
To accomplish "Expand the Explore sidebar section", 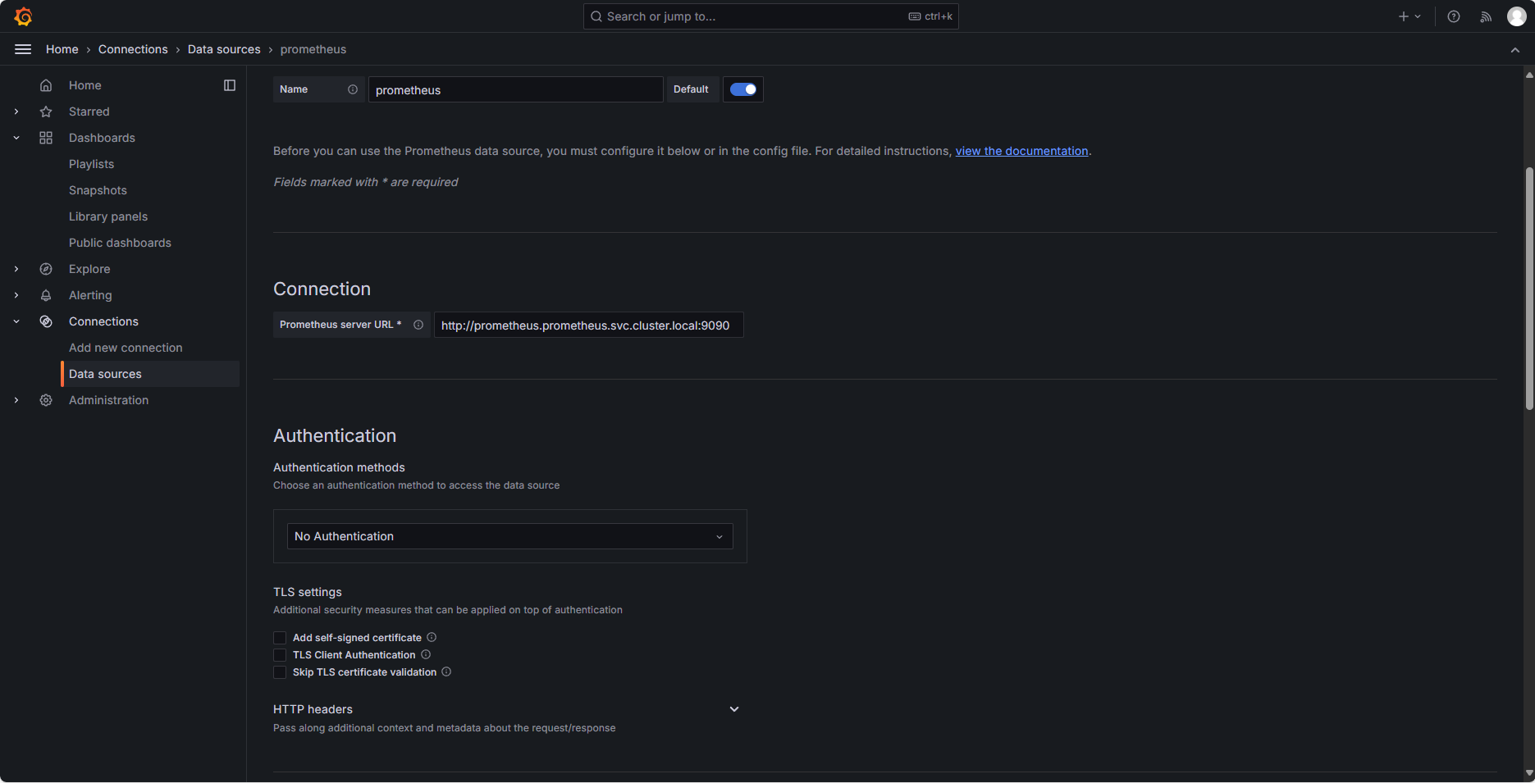I will point(16,269).
